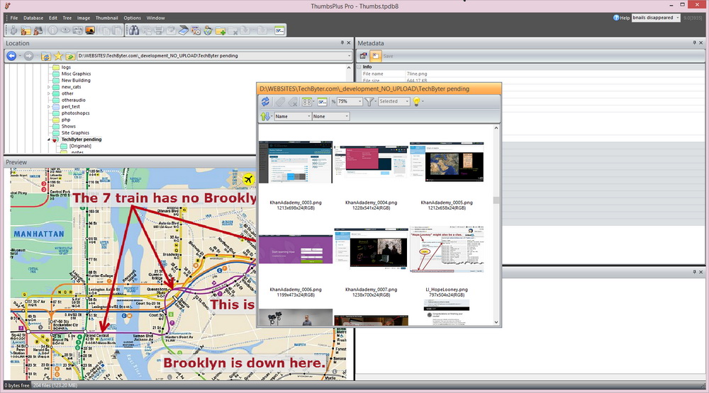Image resolution: width=709 pixels, height=393 pixels.
Task: Click the printer icon in main toolbar
Action: 159,30
